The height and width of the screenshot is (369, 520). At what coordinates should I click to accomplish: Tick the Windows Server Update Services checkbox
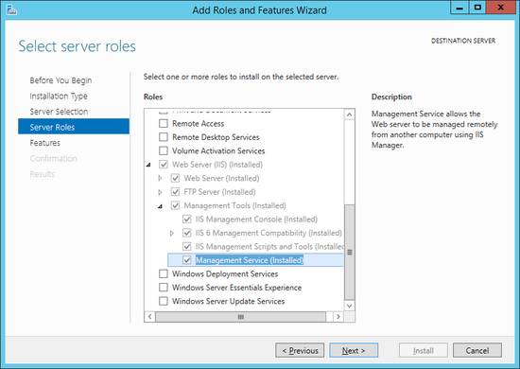(164, 301)
